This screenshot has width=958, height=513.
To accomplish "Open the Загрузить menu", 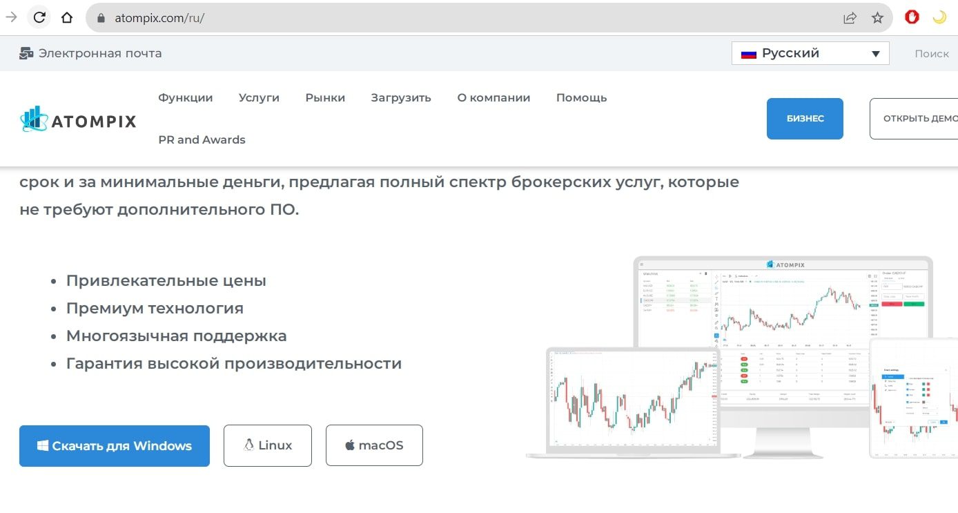I will [x=401, y=98].
